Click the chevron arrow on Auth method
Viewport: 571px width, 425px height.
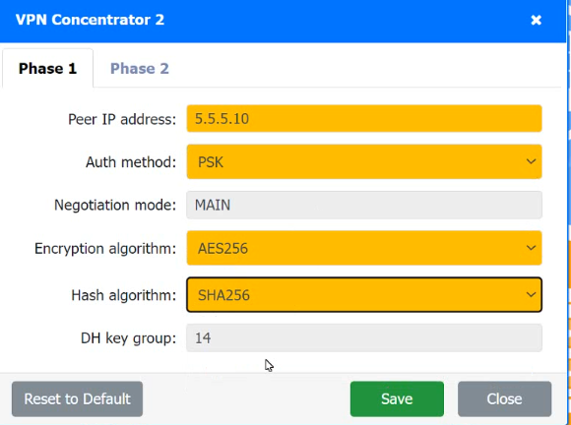click(x=531, y=161)
